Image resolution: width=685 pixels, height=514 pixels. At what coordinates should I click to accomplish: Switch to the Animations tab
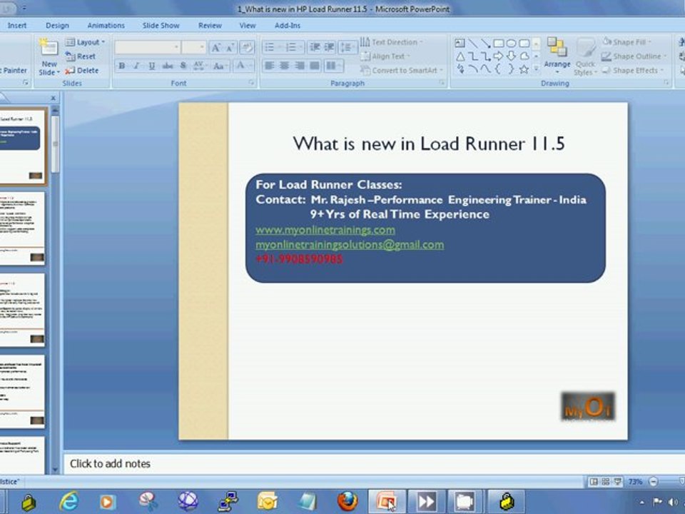coord(106,26)
